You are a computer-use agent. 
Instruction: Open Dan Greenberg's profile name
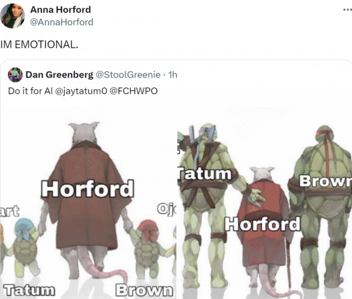(59, 75)
